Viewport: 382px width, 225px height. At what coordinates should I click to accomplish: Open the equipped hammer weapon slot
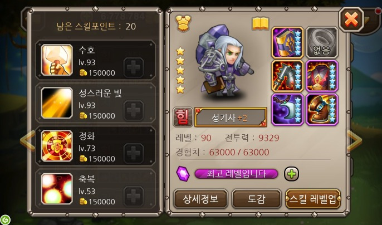(x=287, y=76)
